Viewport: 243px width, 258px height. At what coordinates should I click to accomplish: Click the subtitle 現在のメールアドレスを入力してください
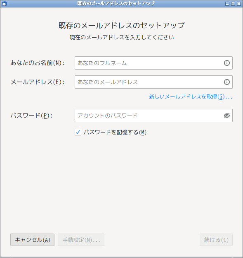tap(121, 37)
